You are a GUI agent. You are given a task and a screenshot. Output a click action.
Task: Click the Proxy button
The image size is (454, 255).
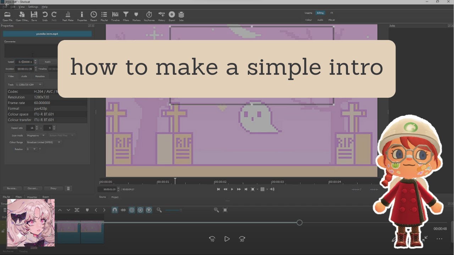[54, 188]
